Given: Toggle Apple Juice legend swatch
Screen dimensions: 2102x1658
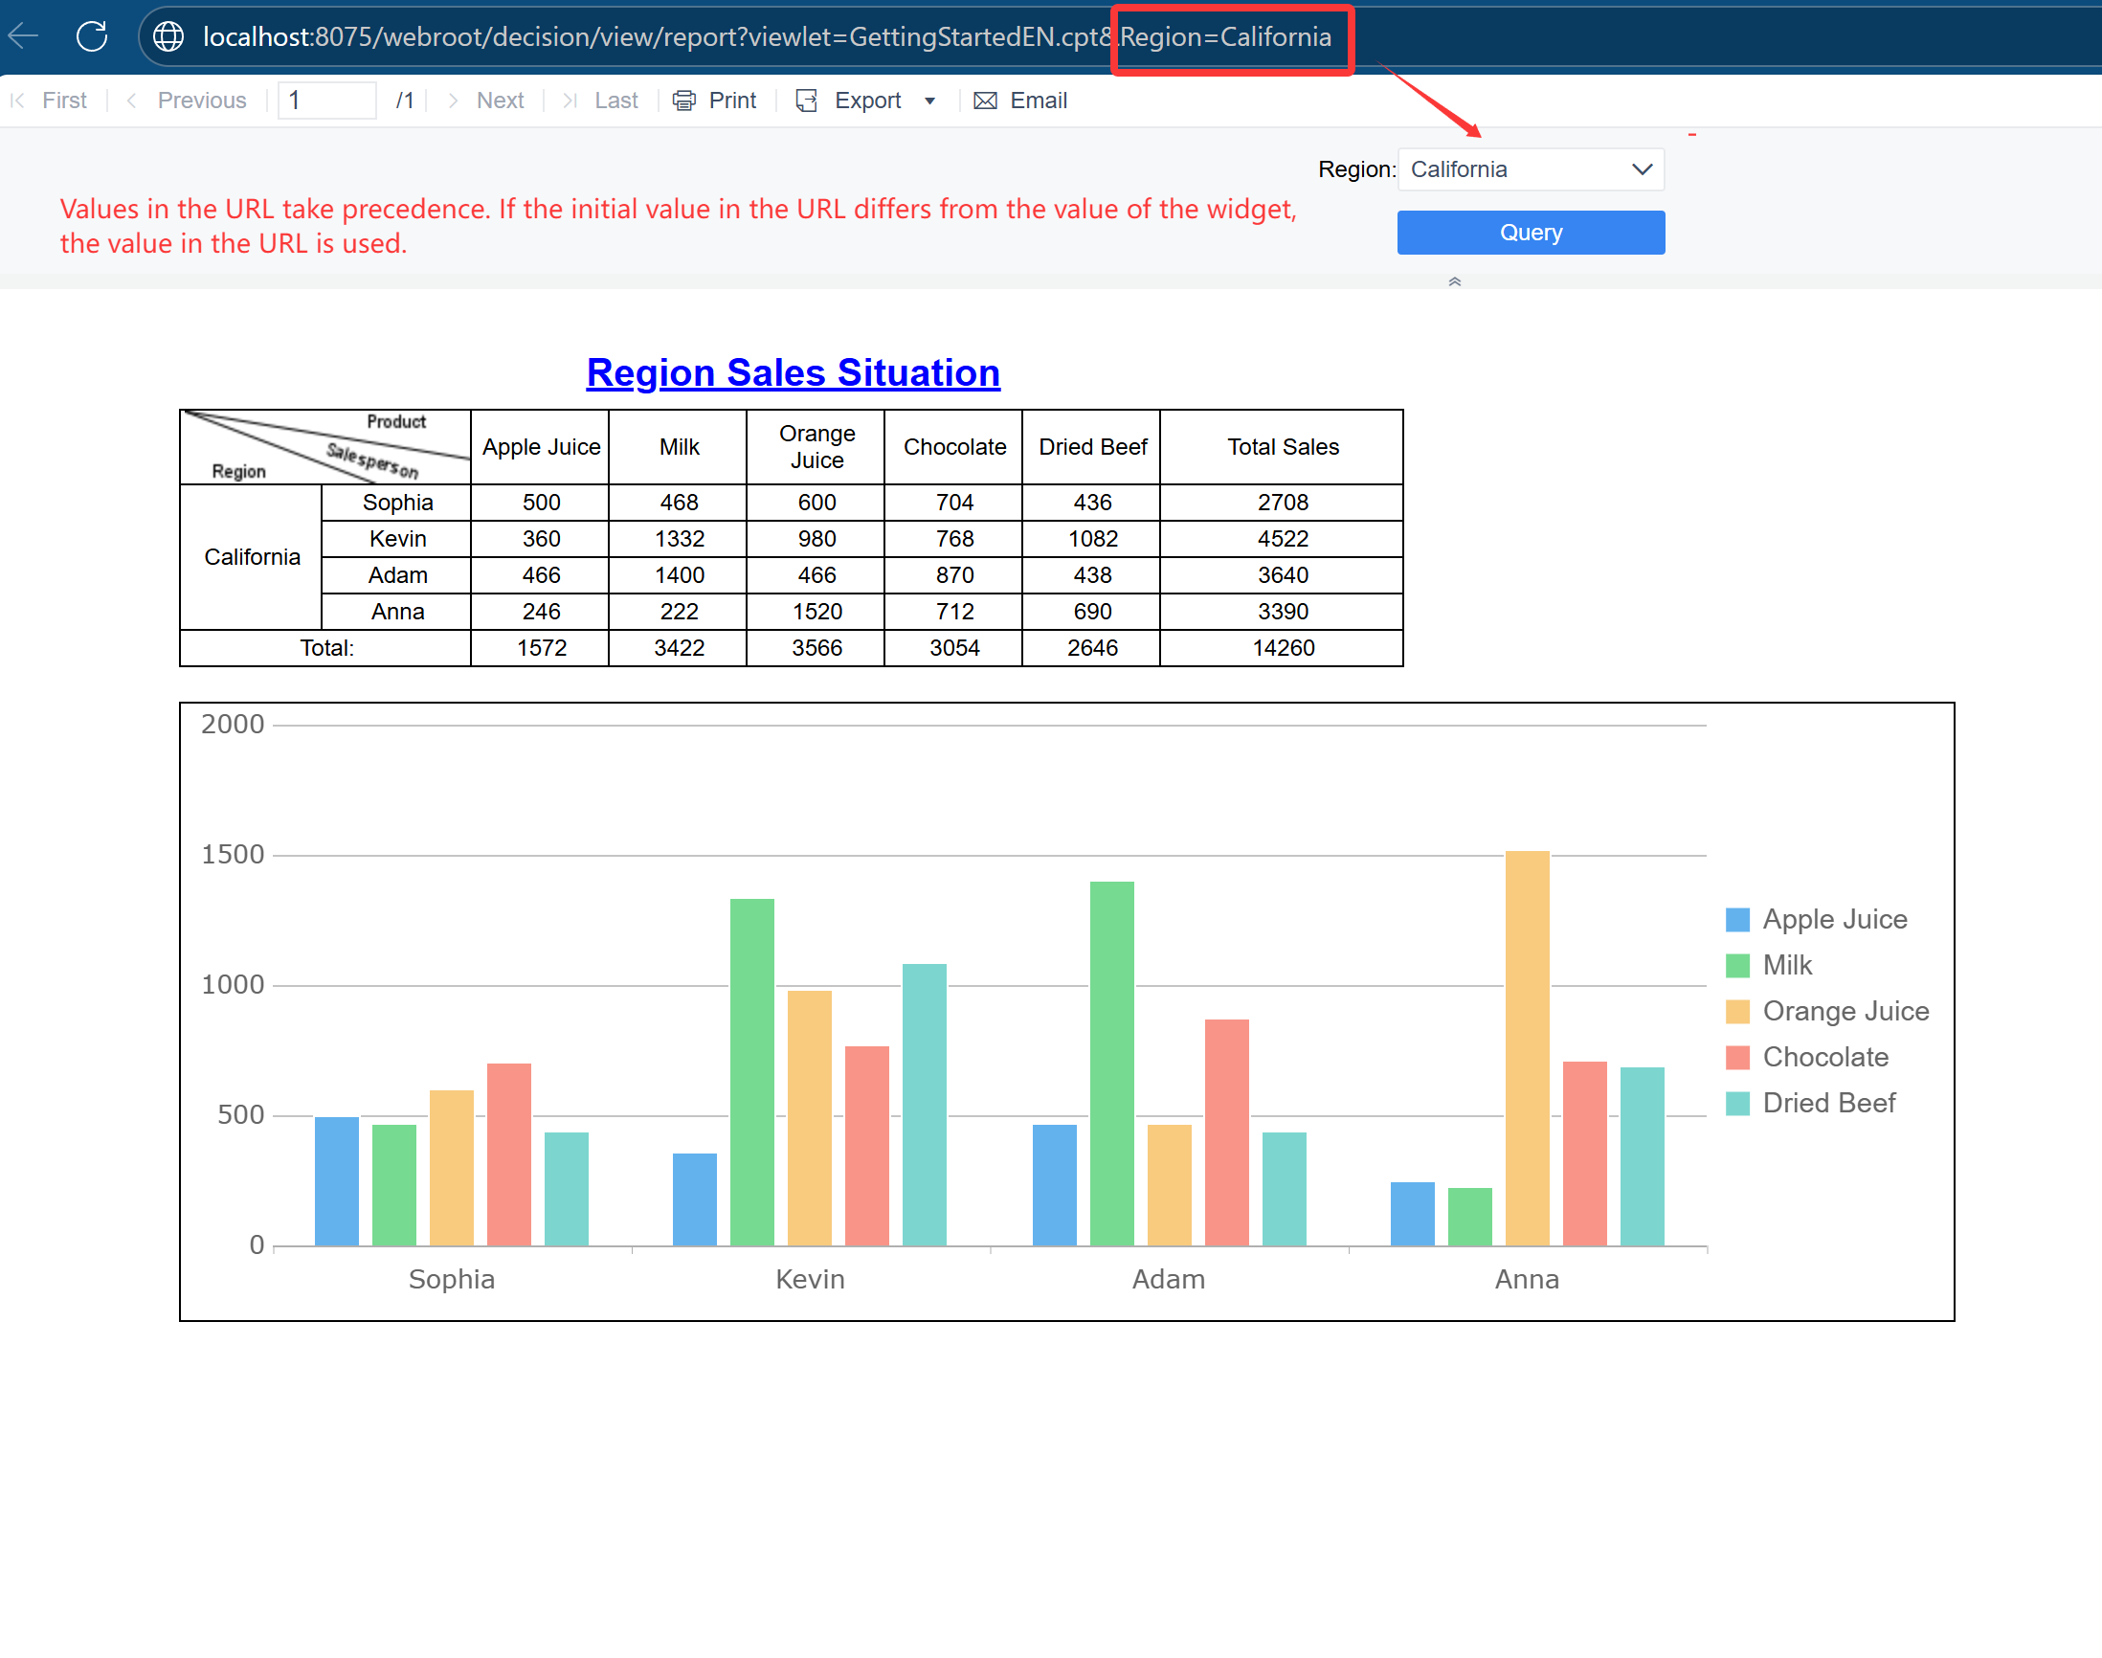Looking at the screenshot, I should [1737, 919].
